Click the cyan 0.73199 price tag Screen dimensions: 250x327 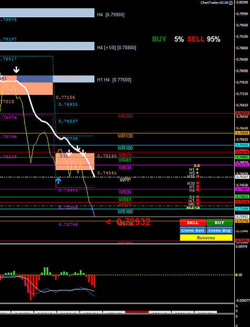coord(242,209)
